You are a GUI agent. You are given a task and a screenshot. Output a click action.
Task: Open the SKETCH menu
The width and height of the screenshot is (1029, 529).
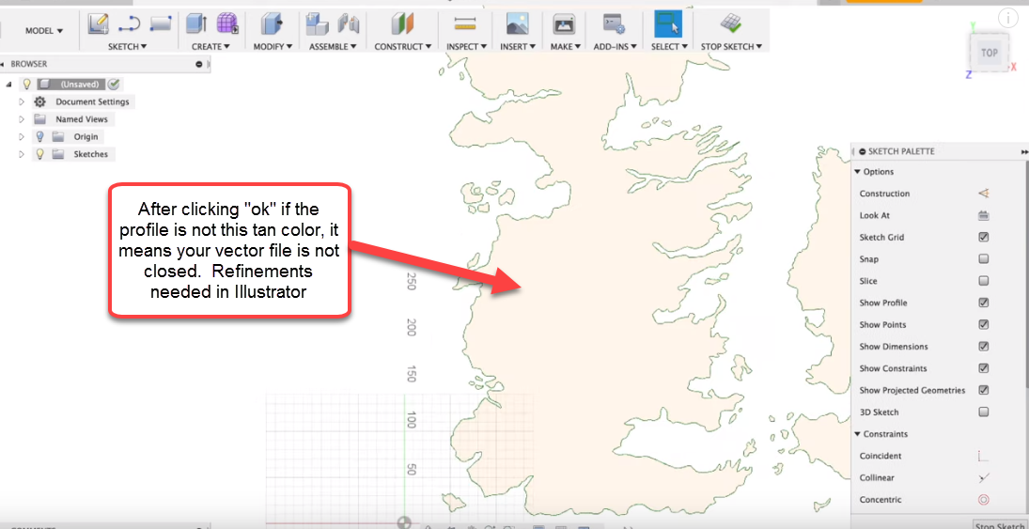point(127,47)
